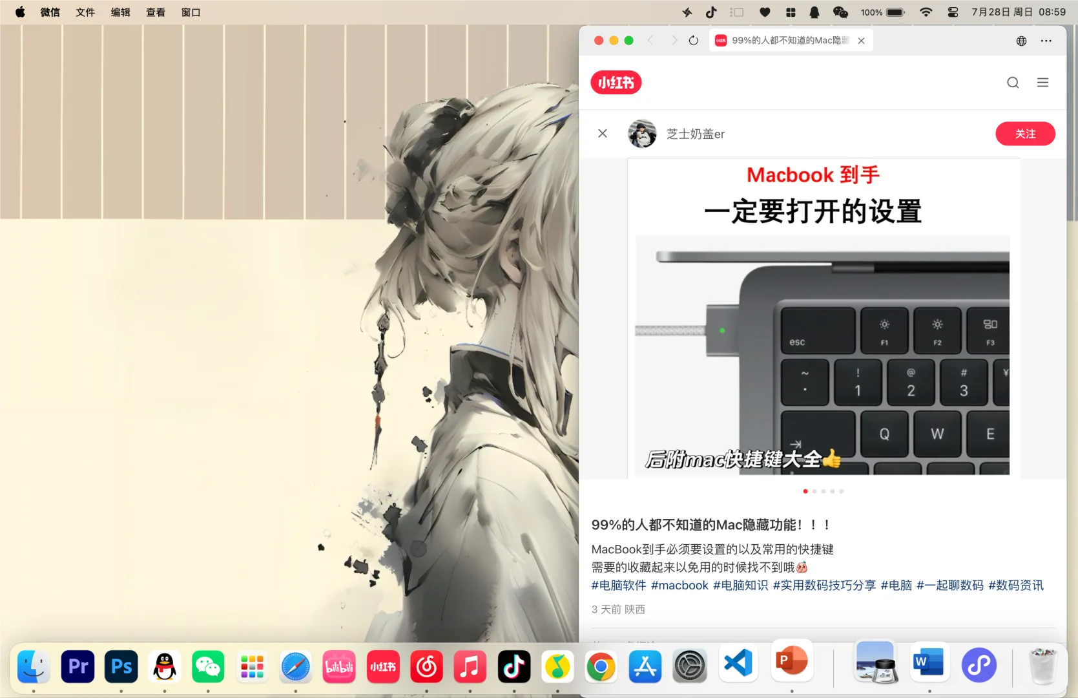Screen dimensions: 1078x698
Task: Select the second carousel dot
Action: point(814,491)
